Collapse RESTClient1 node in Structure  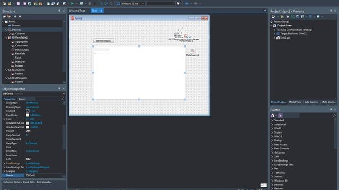tap(6, 70)
